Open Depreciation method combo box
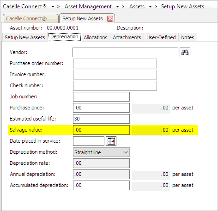 [x=101, y=152]
